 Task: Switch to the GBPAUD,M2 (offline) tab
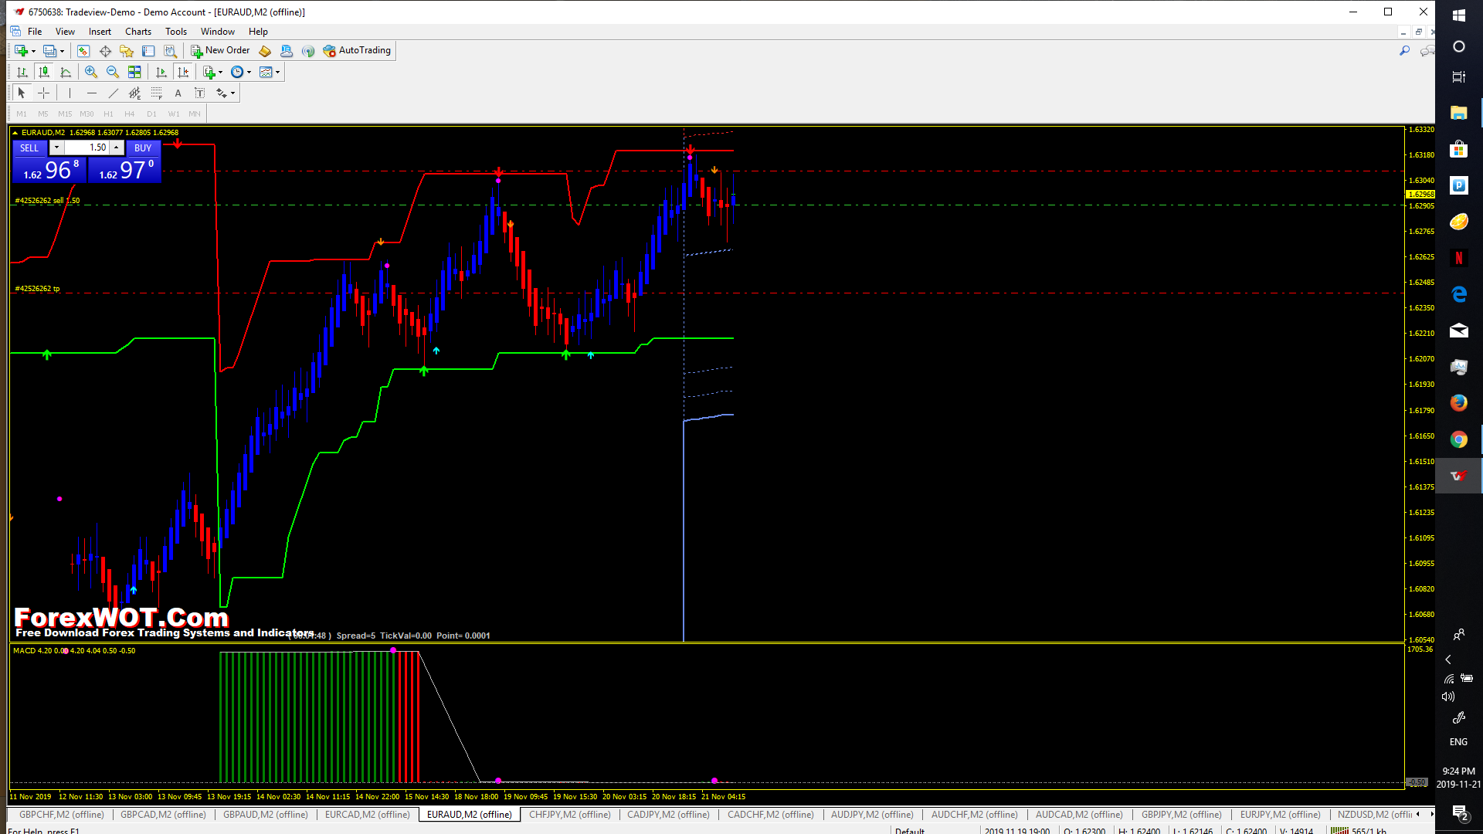265,814
